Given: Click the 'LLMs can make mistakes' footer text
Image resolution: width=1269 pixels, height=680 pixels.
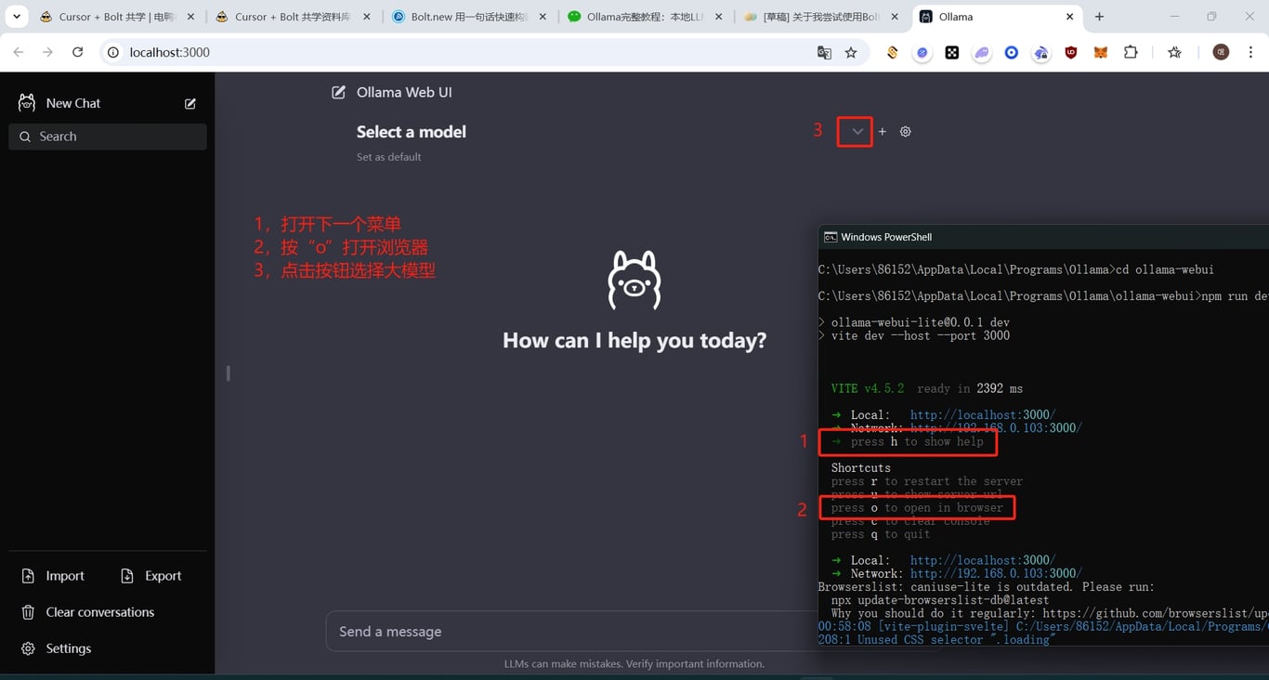Looking at the screenshot, I should [x=634, y=664].
